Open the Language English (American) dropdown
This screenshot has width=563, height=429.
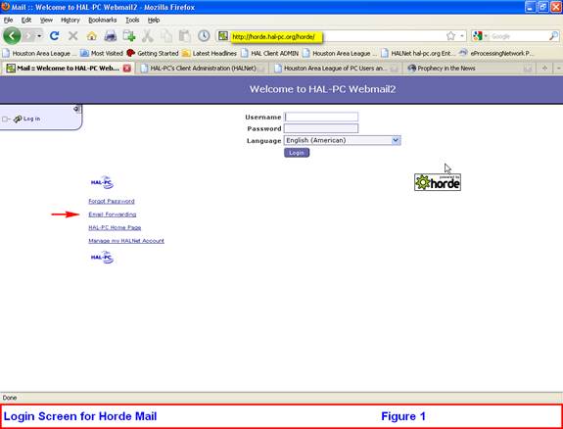tap(342, 140)
